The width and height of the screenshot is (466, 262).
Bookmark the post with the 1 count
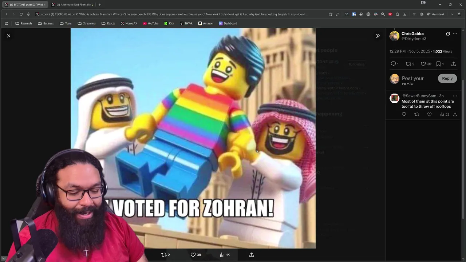[x=440, y=64]
